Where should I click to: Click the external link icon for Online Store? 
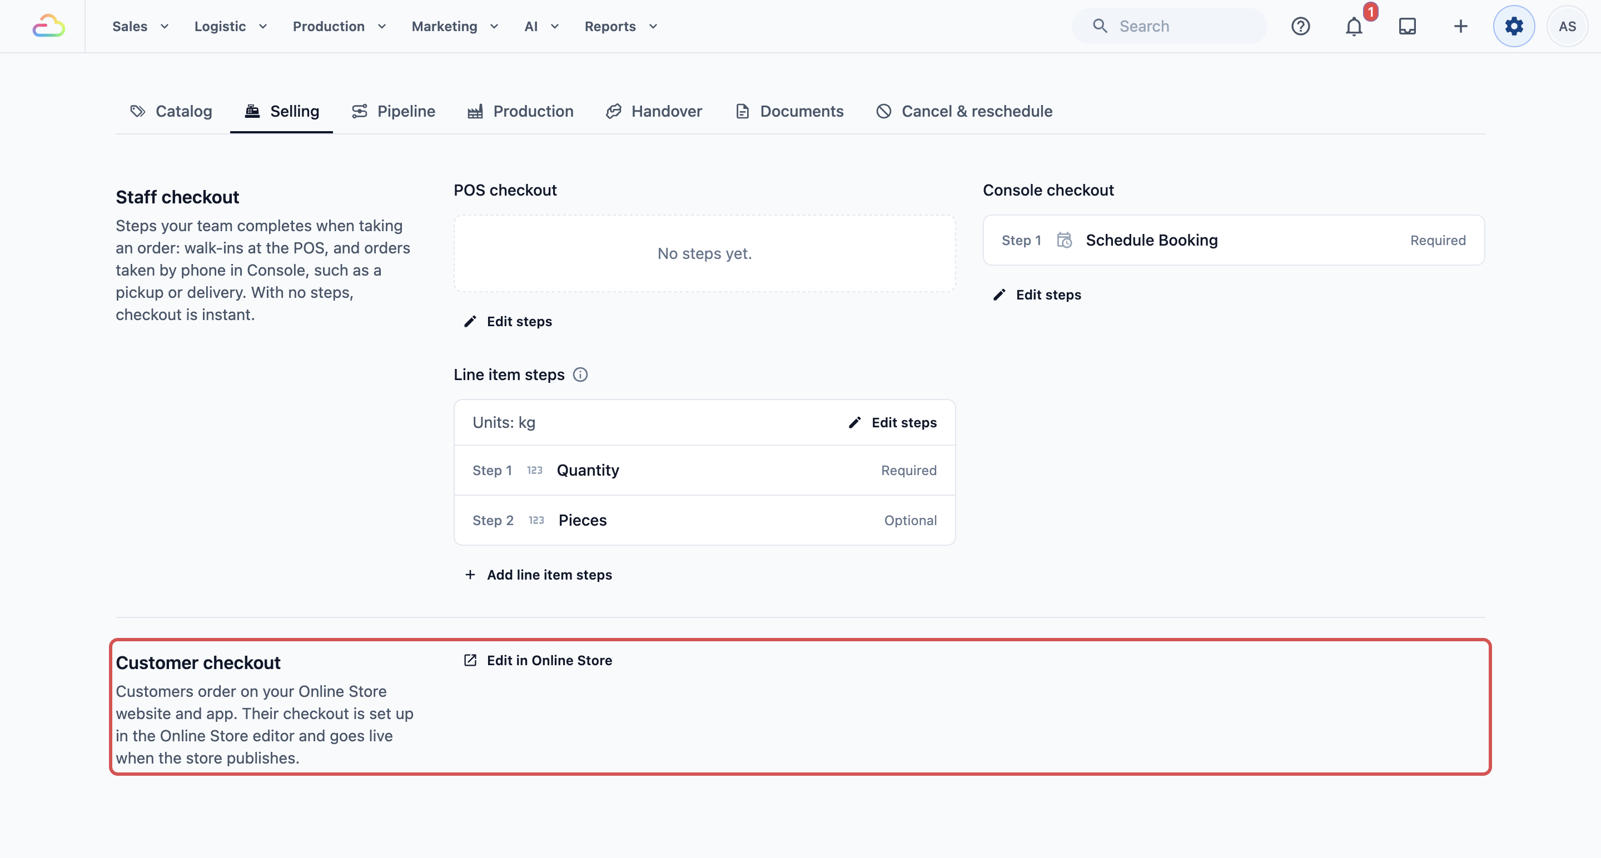(470, 660)
